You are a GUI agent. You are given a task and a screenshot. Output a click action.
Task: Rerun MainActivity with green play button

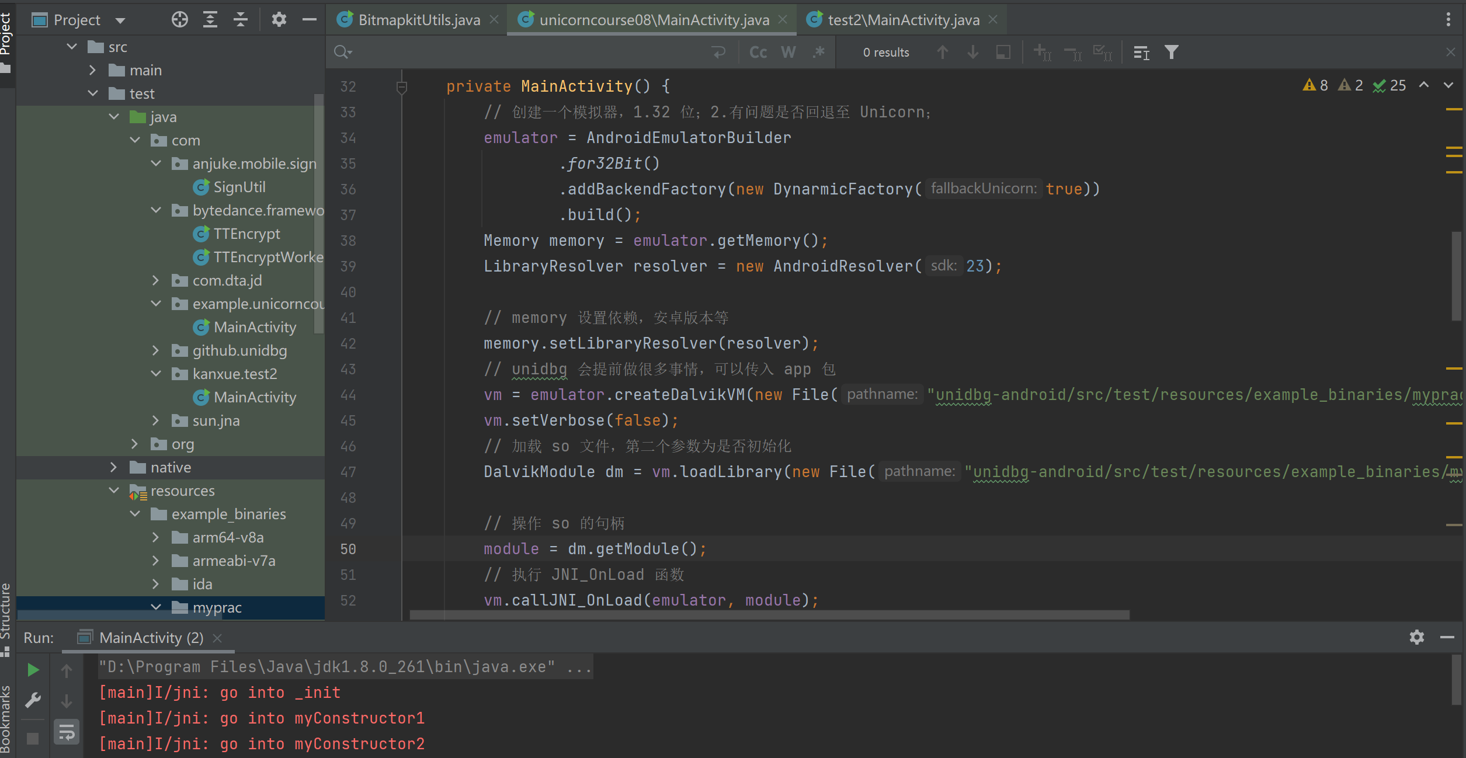[33, 670]
